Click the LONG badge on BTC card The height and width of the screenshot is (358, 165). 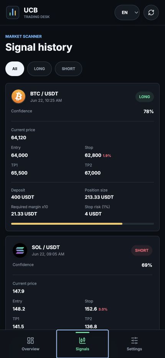[x=145, y=97]
